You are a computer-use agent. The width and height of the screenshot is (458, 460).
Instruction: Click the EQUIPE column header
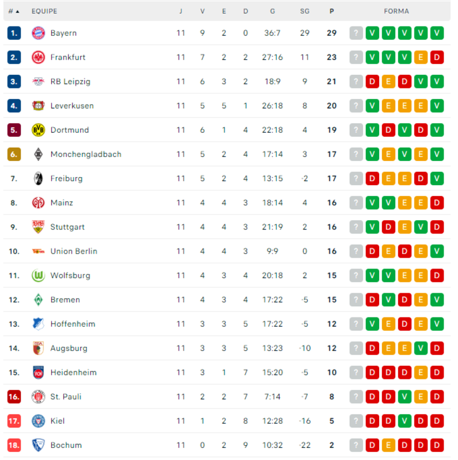click(x=44, y=11)
